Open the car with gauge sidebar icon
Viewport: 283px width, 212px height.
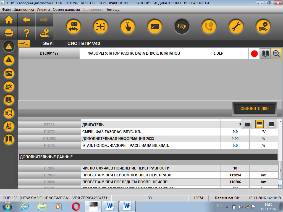[9, 86]
